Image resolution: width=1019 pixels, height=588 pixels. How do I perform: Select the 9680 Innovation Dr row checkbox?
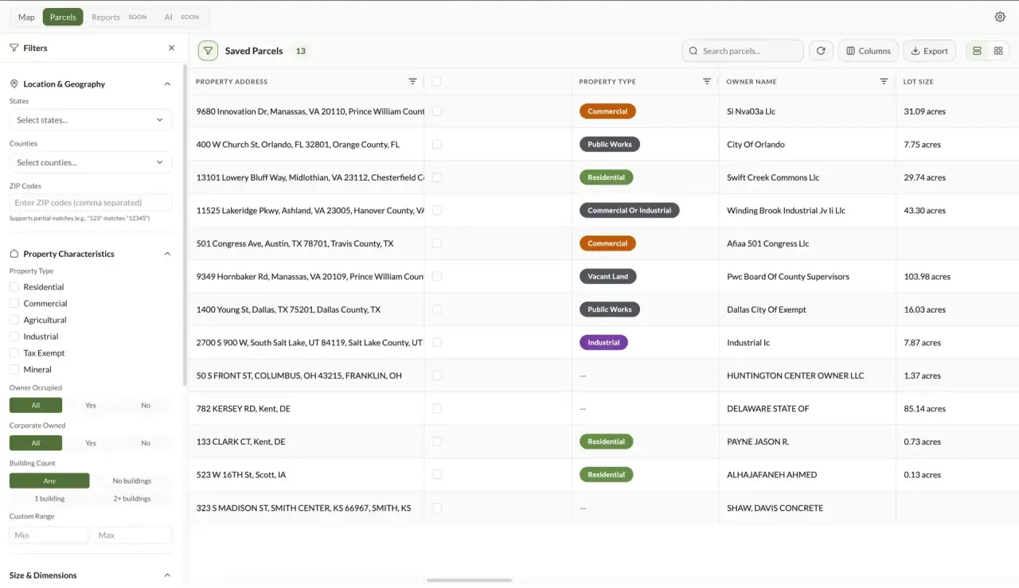point(436,111)
